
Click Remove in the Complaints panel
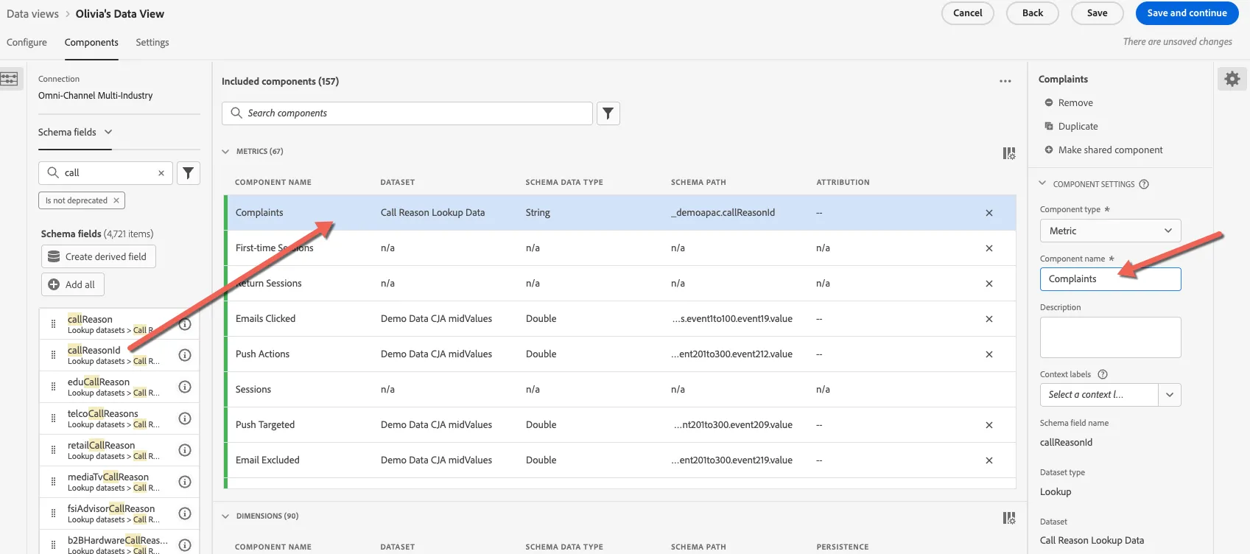coord(1069,103)
